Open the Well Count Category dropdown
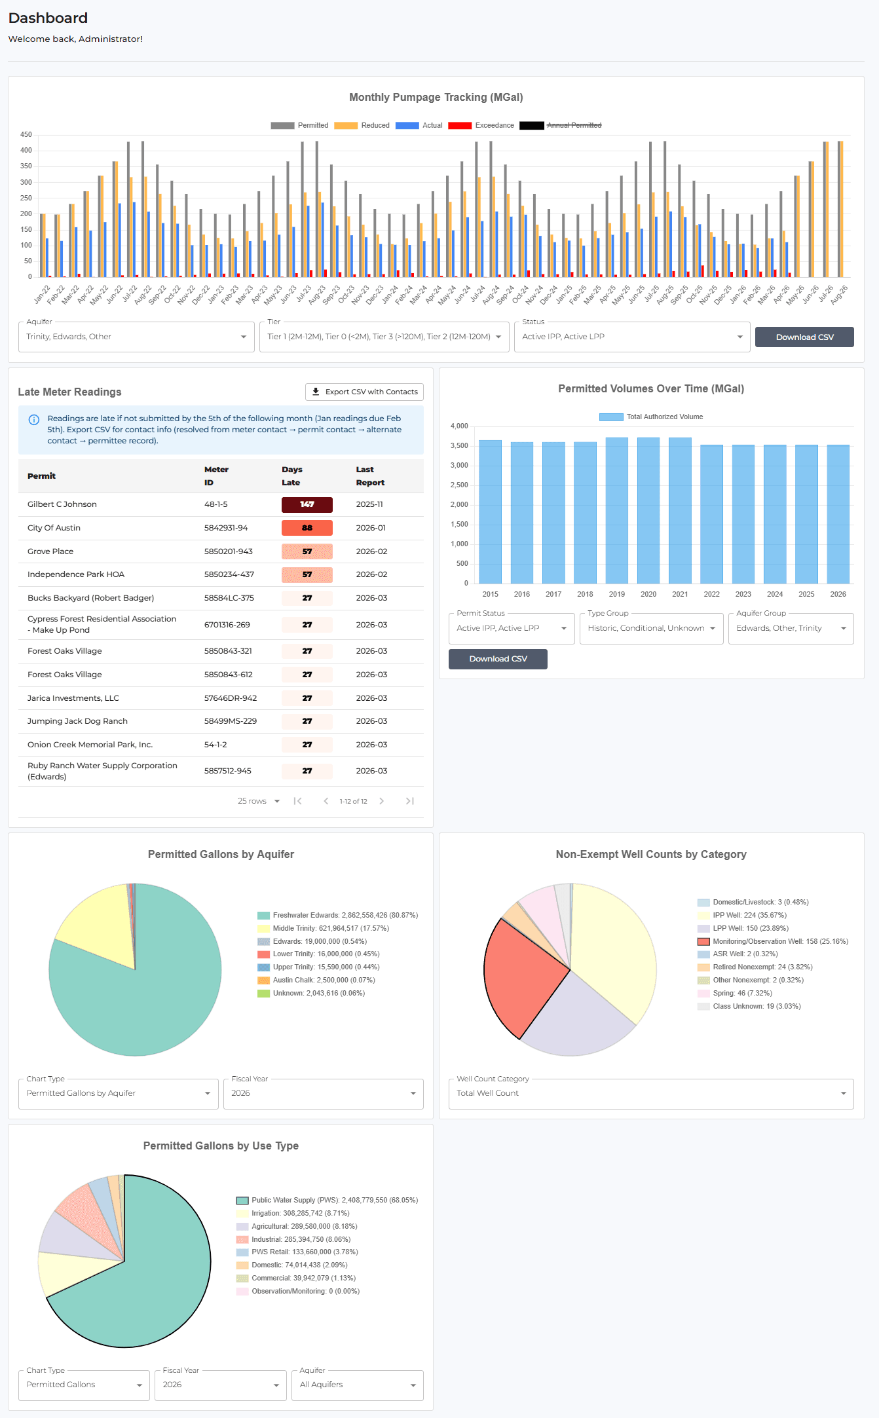The width and height of the screenshot is (879, 1418). (651, 1093)
